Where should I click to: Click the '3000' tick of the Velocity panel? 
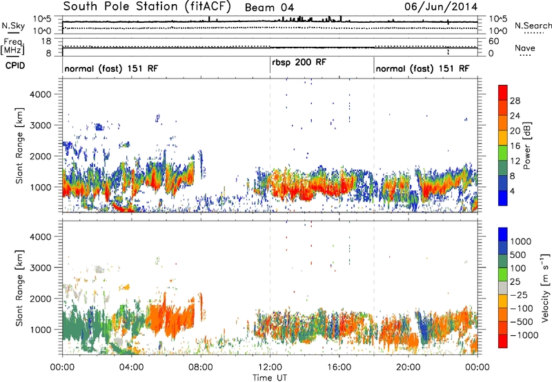coord(41,268)
